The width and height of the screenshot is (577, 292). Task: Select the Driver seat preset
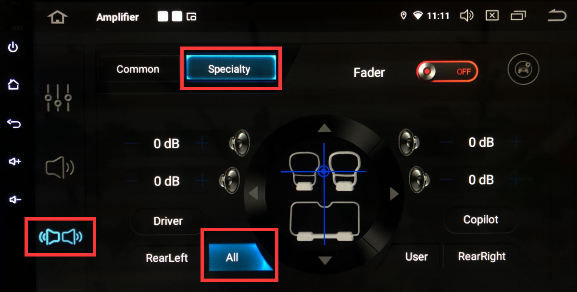click(x=168, y=221)
